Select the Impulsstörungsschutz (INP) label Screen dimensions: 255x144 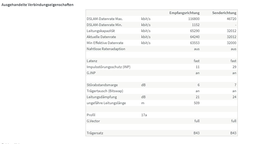[x=108, y=67]
